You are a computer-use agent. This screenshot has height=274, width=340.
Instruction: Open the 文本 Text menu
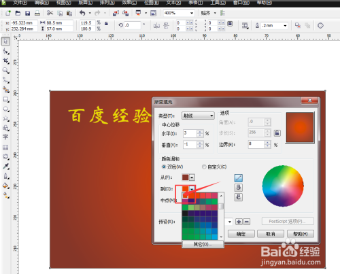pyautogui.click(x=173, y=3)
